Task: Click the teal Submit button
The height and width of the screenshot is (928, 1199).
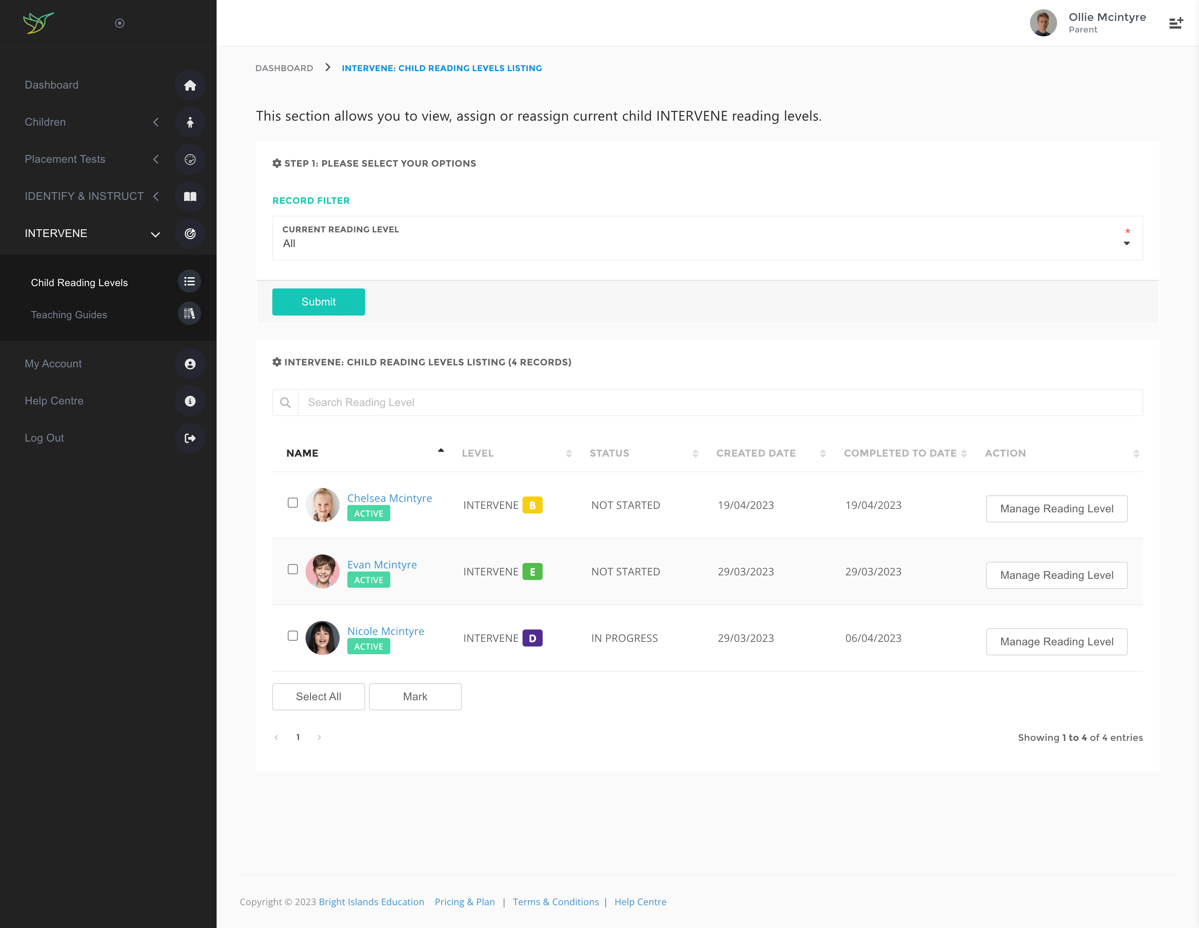Action: [318, 302]
